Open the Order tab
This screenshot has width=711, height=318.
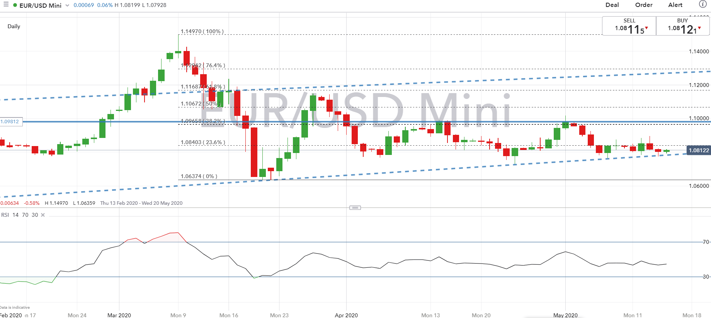pos(644,5)
